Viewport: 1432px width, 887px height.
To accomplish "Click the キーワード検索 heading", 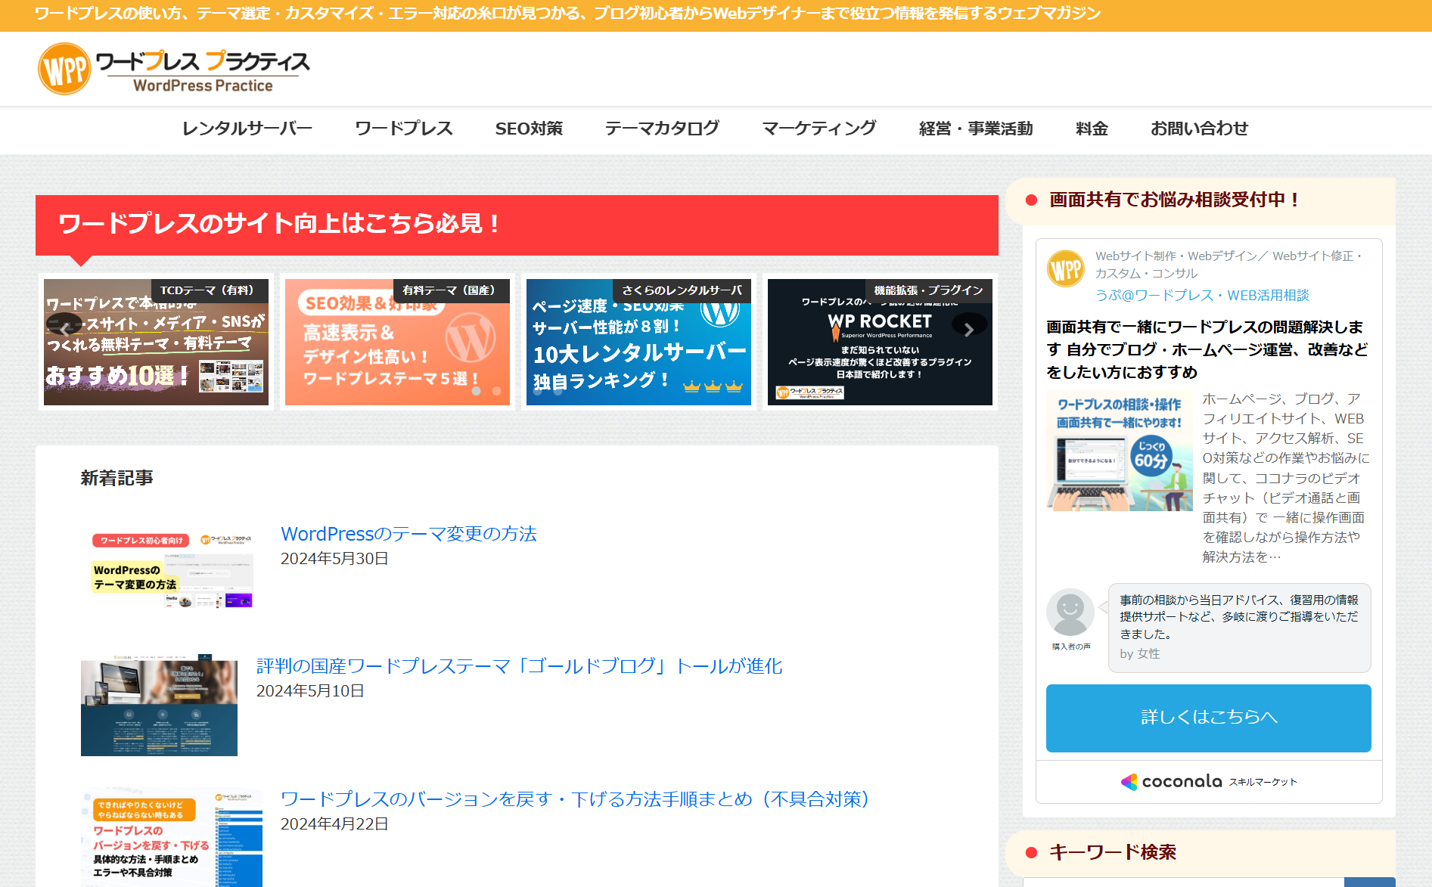I will (1113, 852).
